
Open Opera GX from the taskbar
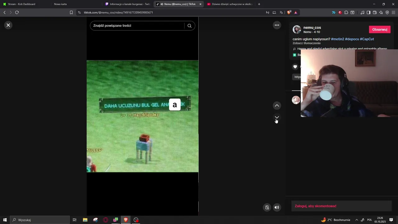click(x=105, y=220)
